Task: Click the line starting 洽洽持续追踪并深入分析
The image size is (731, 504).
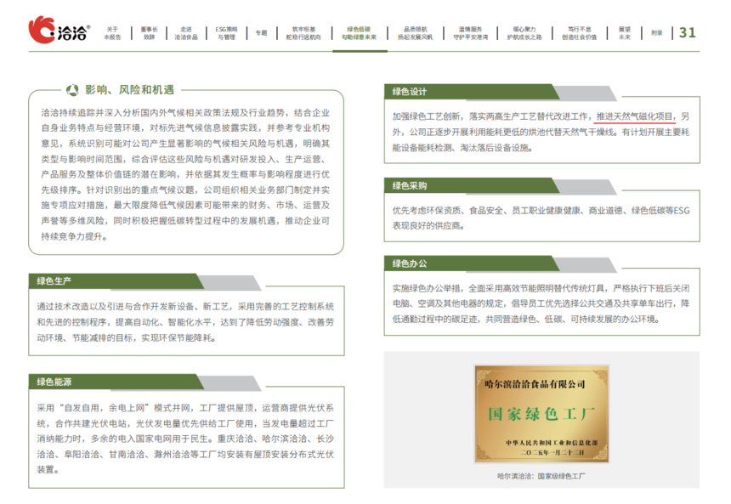Action: pyautogui.click(x=185, y=113)
